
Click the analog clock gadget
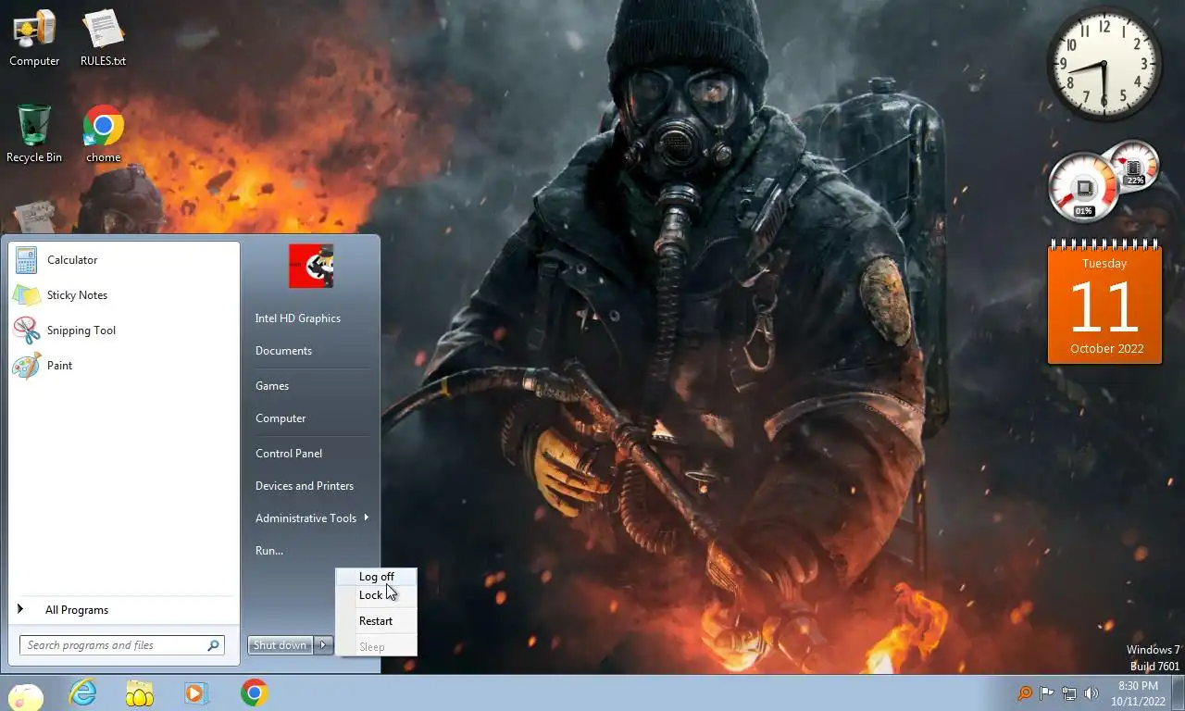pyautogui.click(x=1104, y=64)
